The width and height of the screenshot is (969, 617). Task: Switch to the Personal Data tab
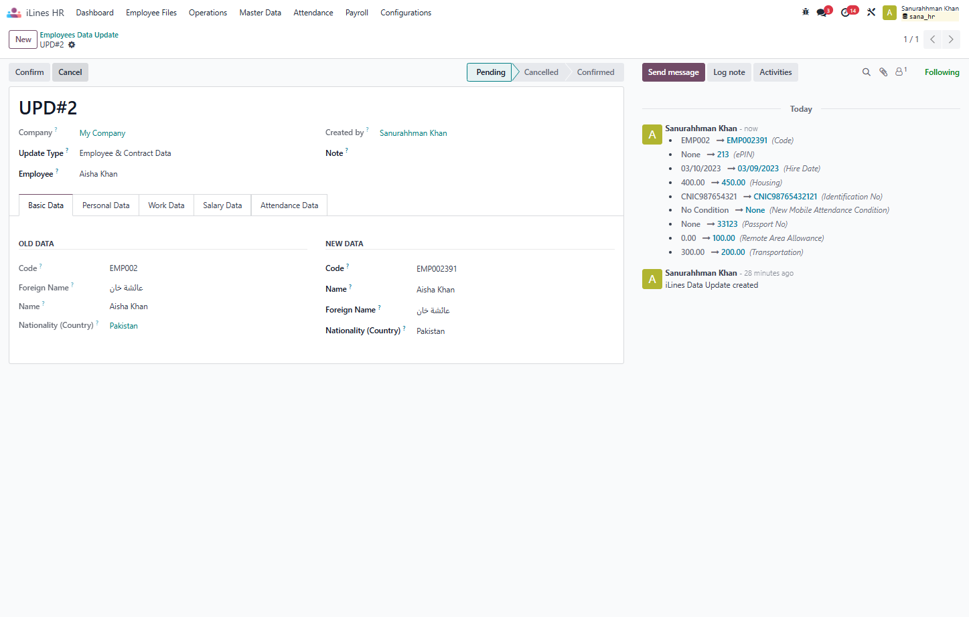[106, 205]
